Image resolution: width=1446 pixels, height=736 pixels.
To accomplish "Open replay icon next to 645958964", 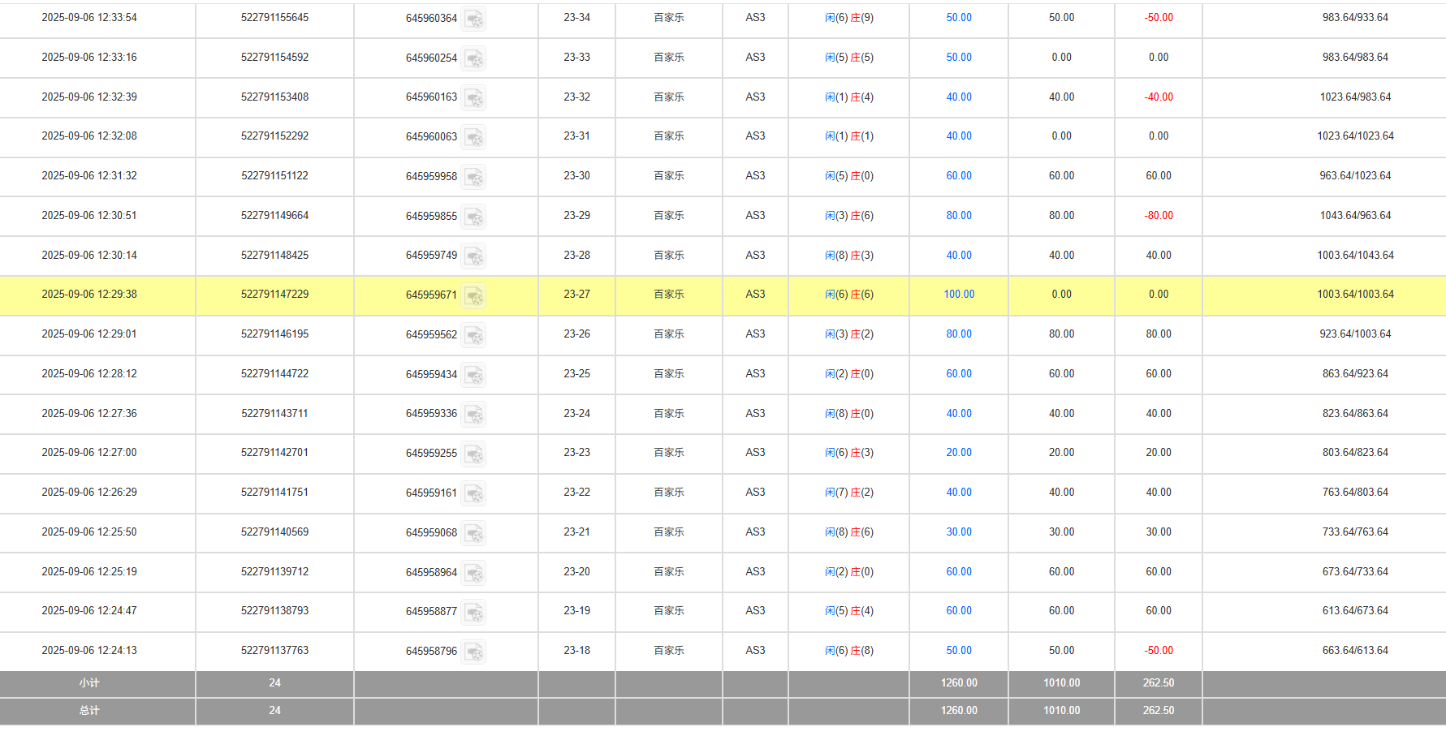I will (473, 573).
